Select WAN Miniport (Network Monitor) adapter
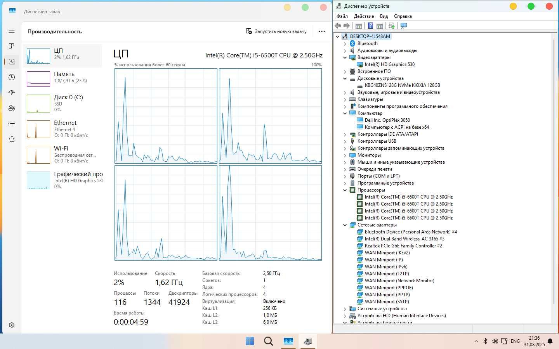 click(x=399, y=281)
